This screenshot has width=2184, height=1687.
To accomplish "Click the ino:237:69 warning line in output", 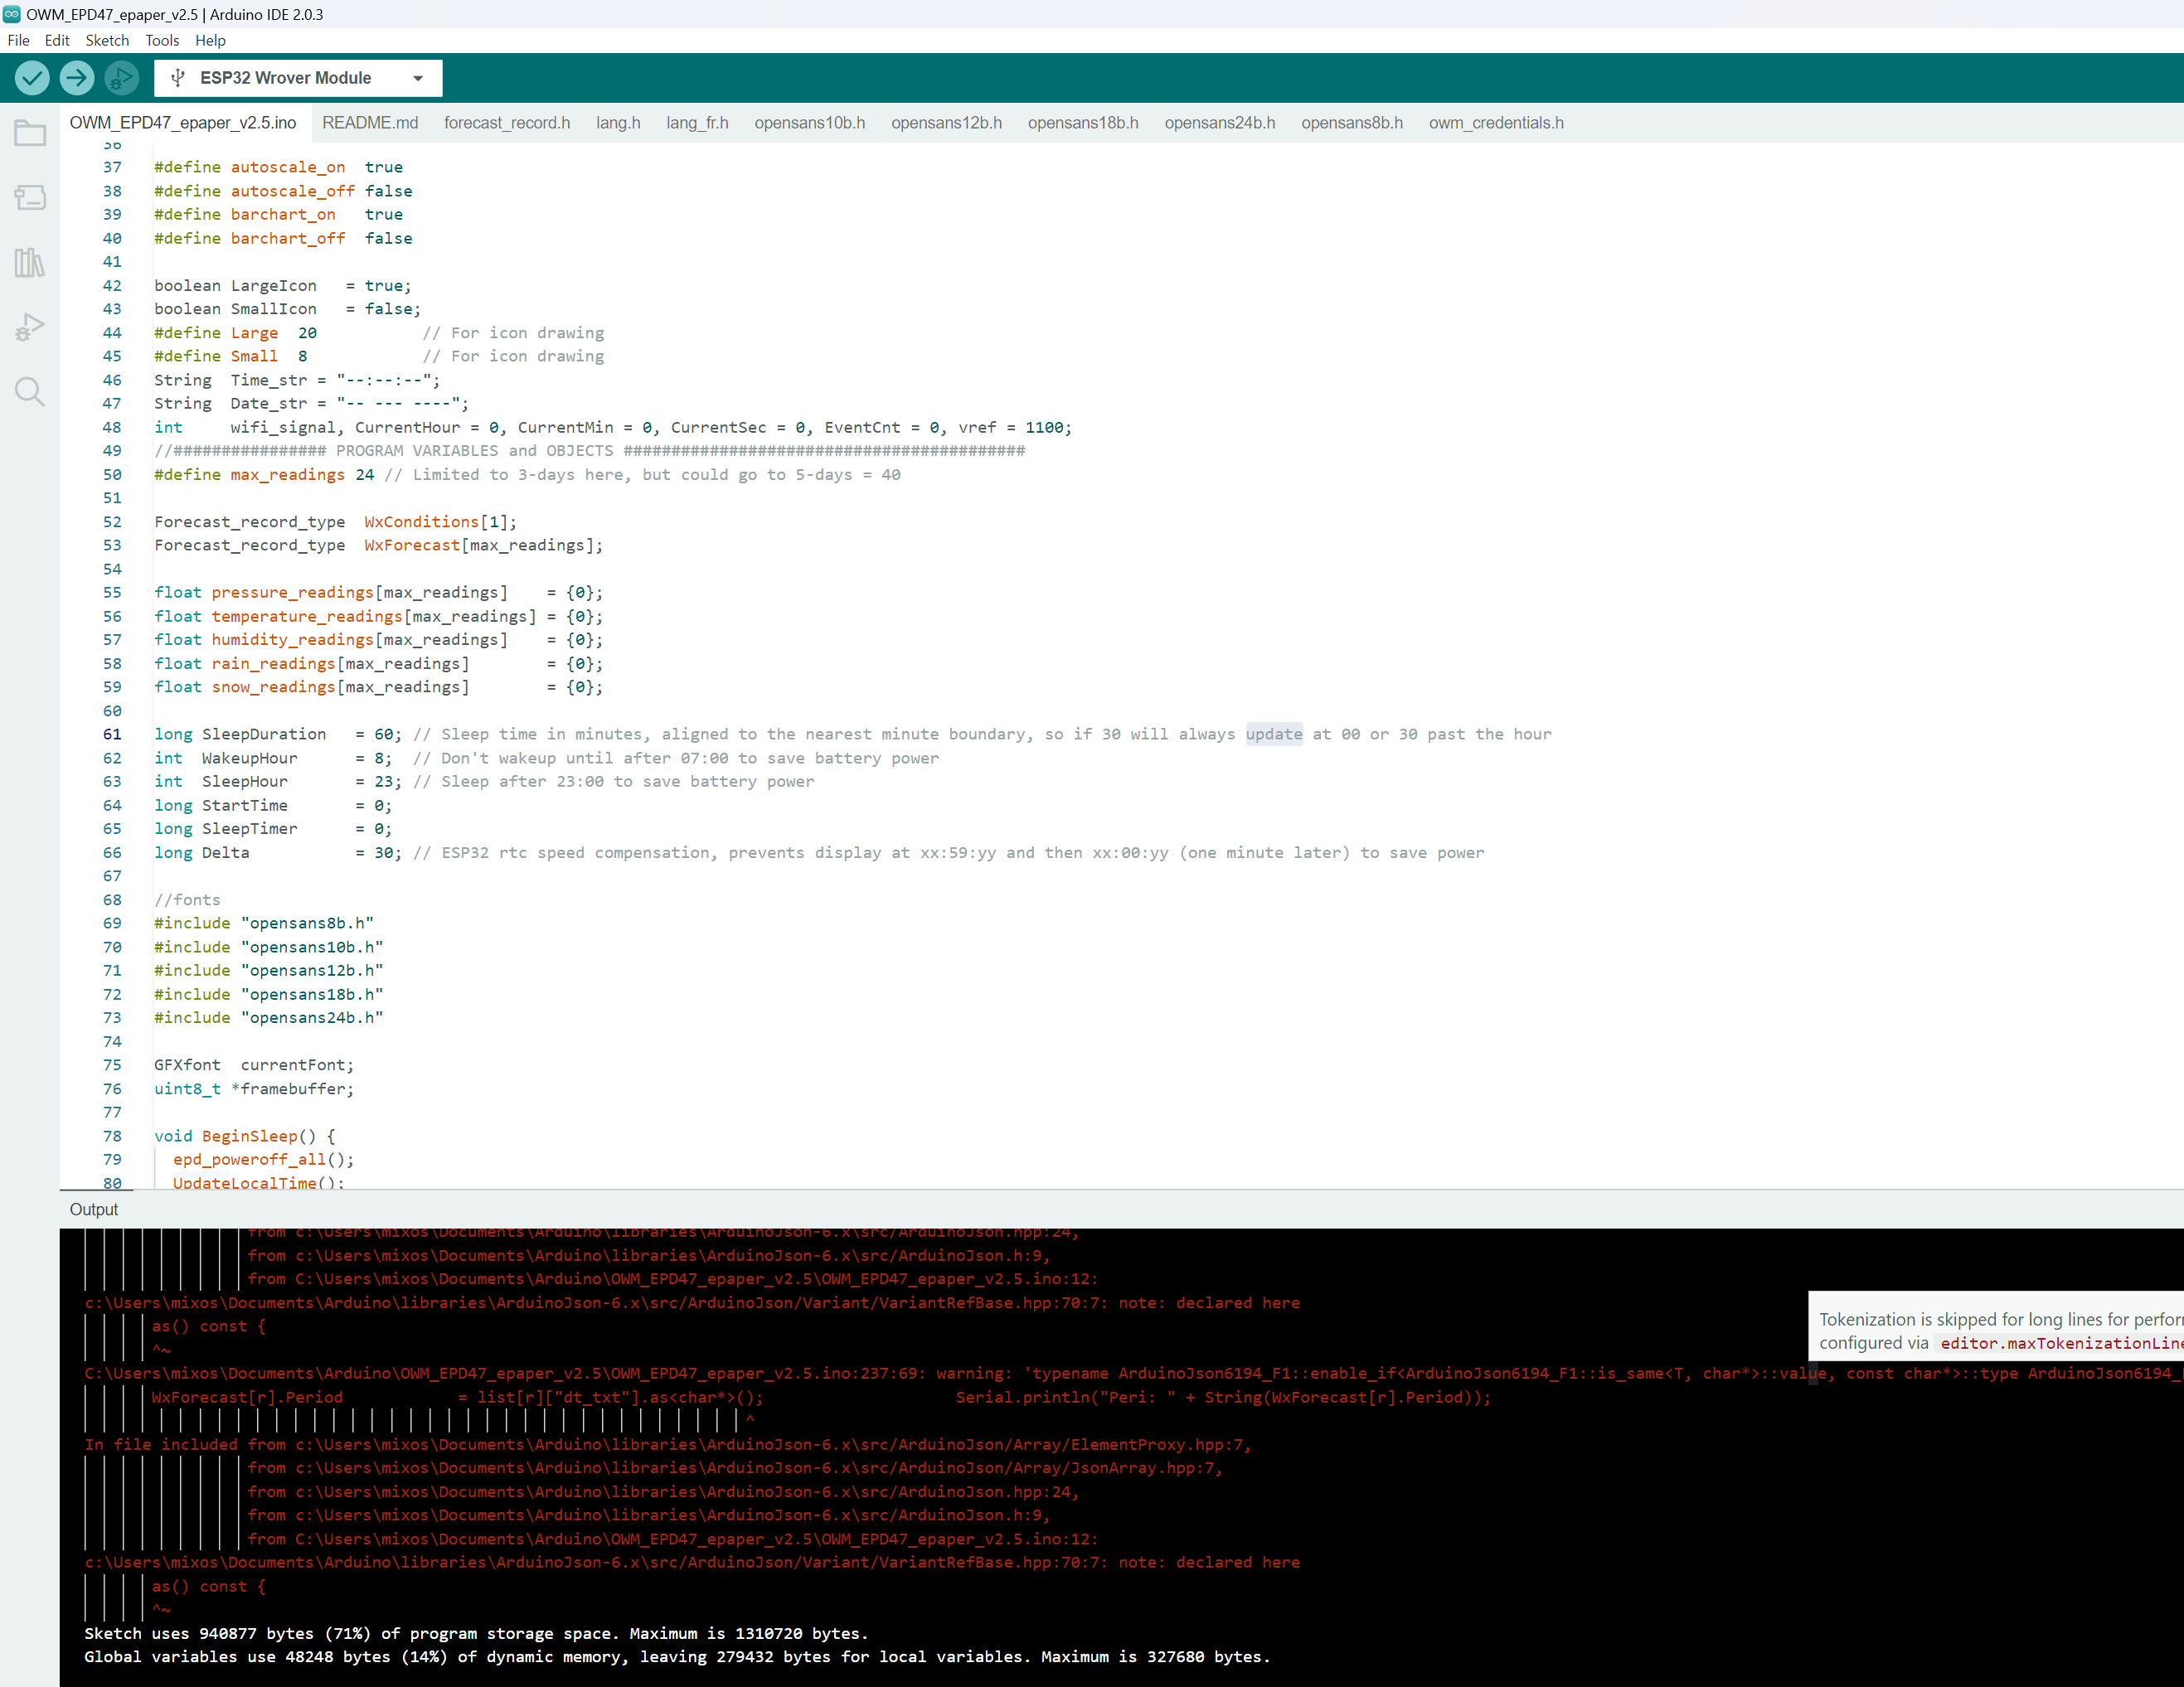I will coord(1134,1373).
